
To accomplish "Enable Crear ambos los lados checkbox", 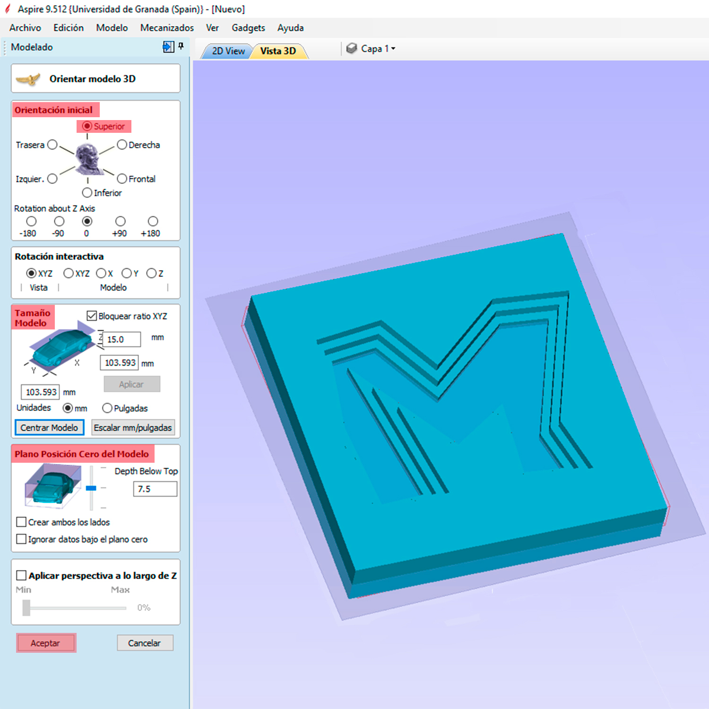I will click(x=21, y=522).
